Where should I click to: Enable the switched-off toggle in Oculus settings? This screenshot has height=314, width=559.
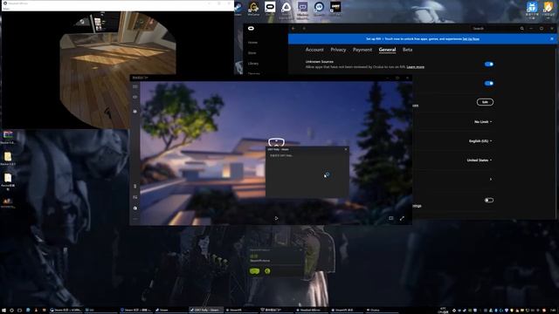pos(489,200)
